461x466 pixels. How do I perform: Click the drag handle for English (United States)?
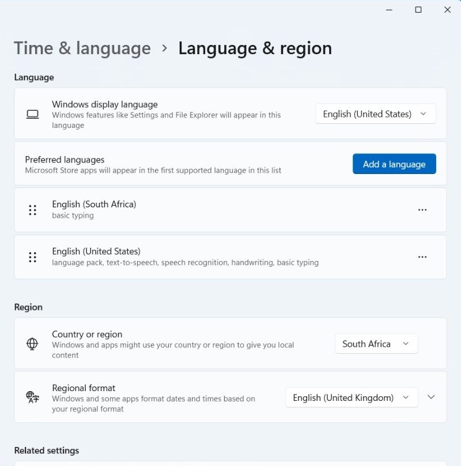point(32,257)
